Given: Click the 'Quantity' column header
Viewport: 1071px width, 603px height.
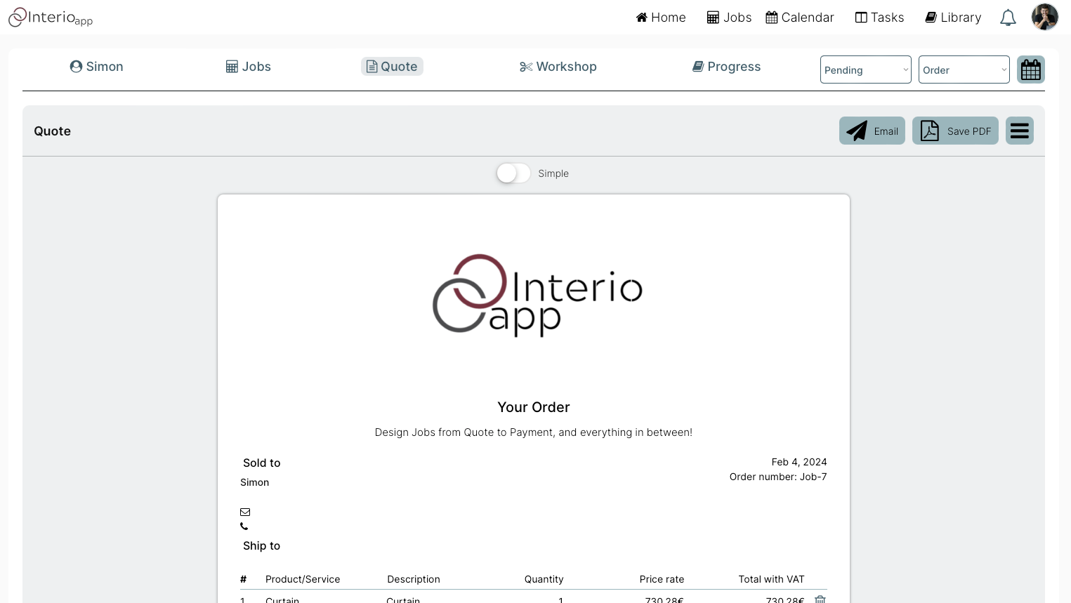Looking at the screenshot, I should tap(544, 579).
